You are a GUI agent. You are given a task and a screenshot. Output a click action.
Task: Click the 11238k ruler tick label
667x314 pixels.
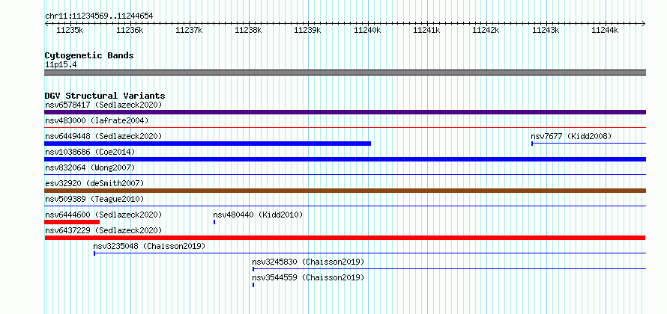pyautogui.click(x=248, y=31)
